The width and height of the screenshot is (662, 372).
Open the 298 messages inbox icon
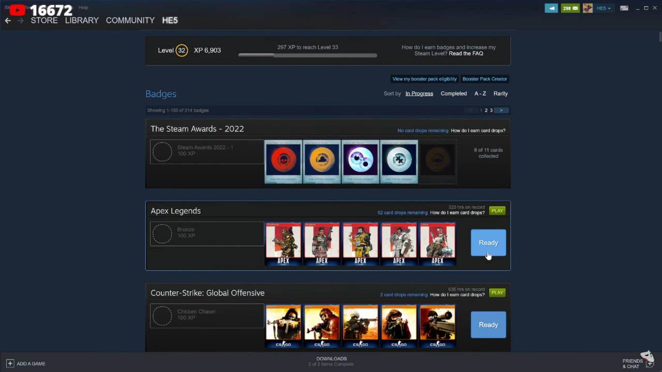click(x=570, y=8)
